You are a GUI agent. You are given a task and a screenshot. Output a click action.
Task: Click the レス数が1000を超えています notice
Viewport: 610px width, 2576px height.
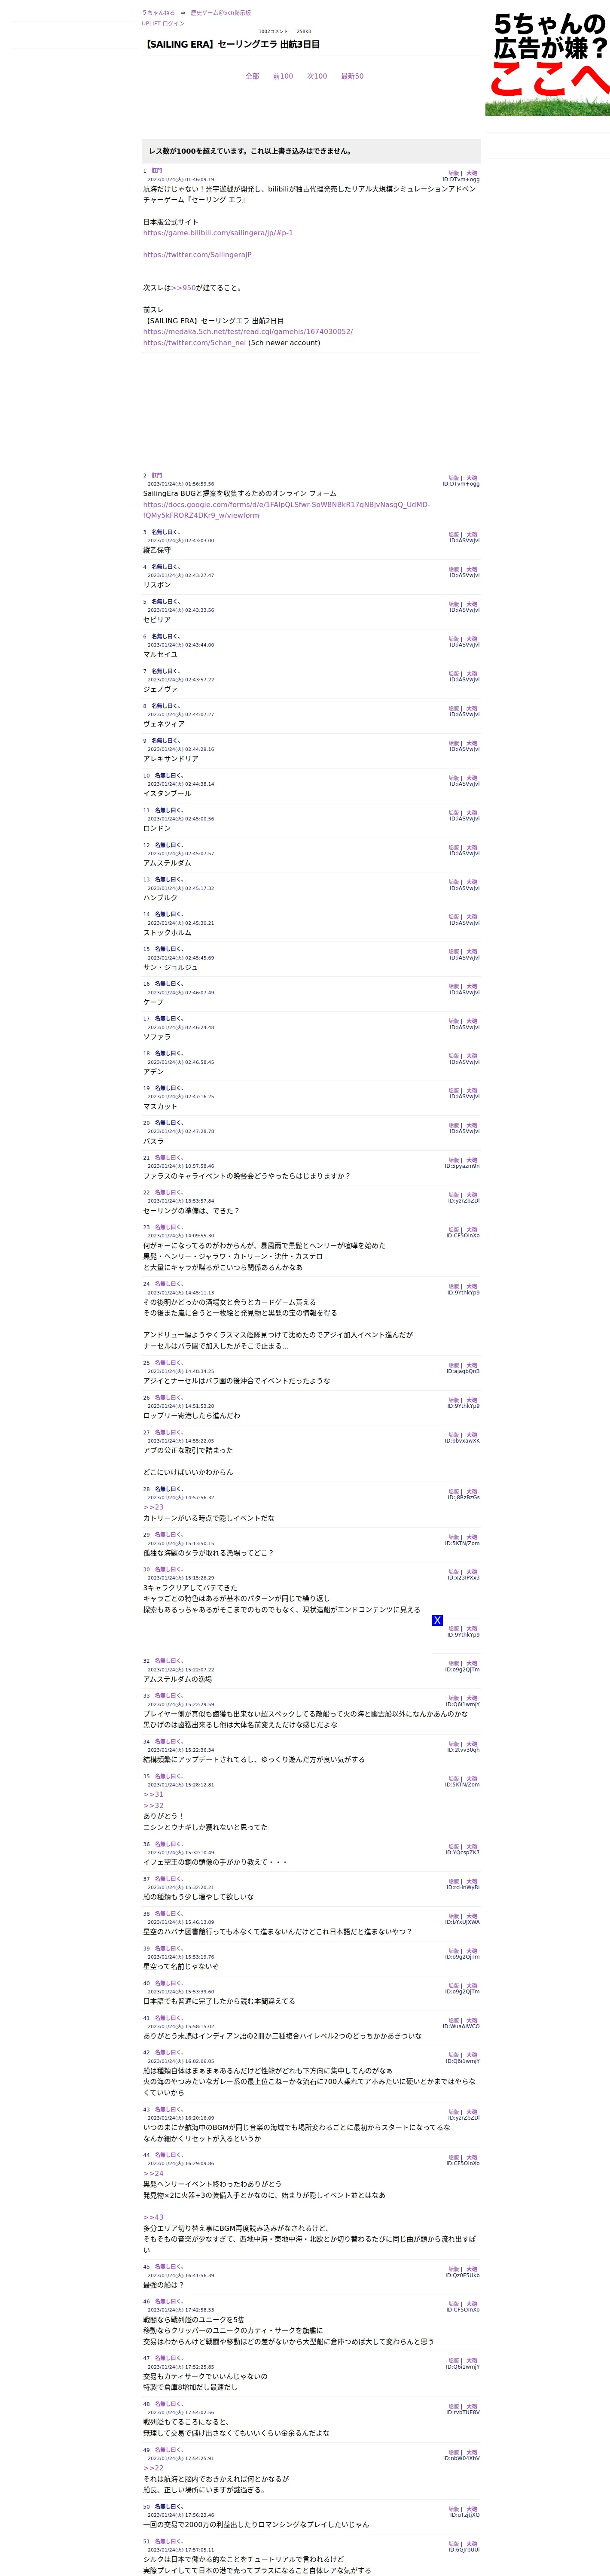(311, 151)
